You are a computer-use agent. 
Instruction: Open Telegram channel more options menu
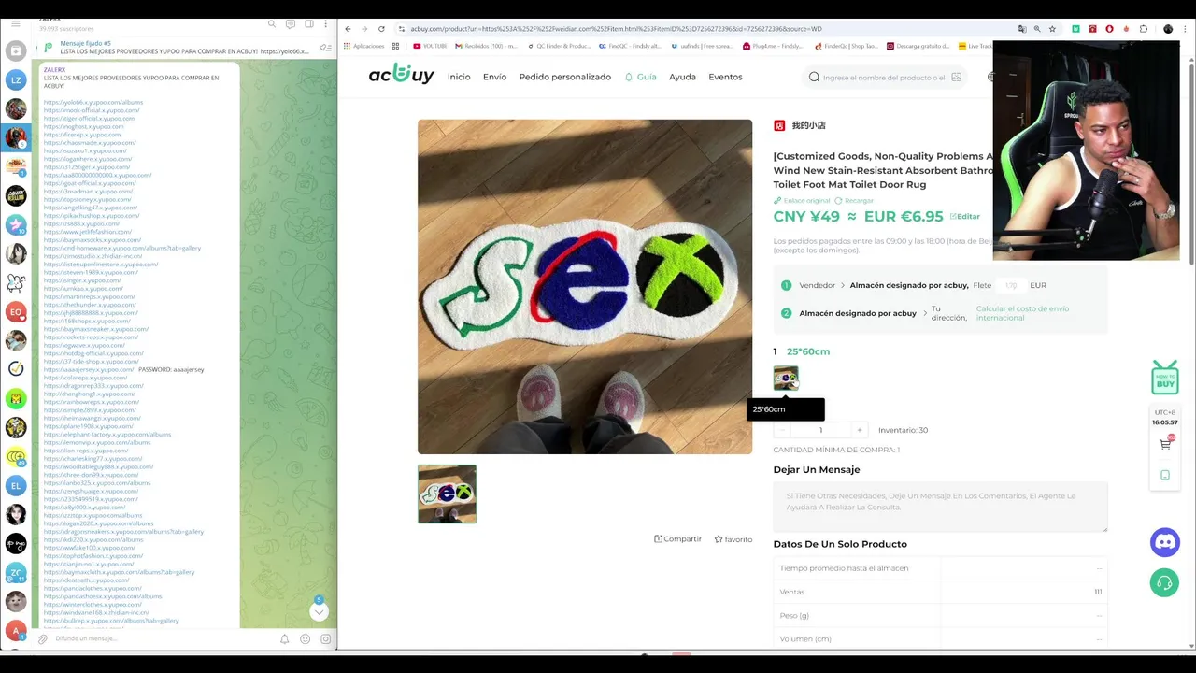(326, 23)
